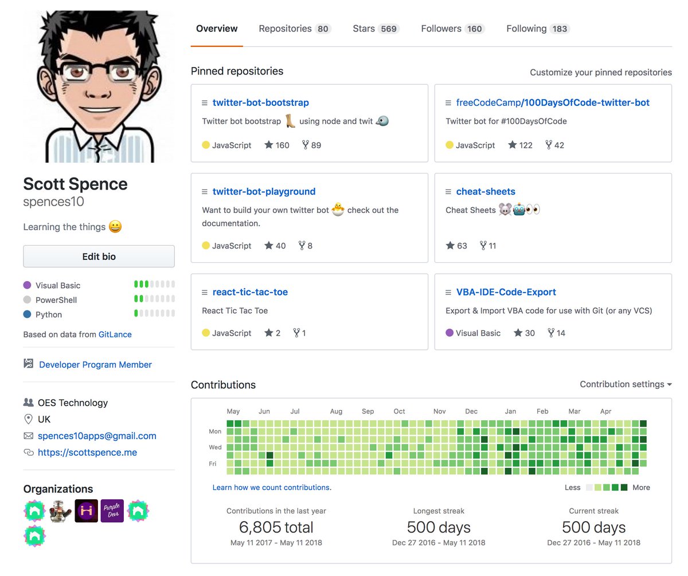The height and width of the screenshot is (576, 688).
Task: Click the Developer Program Member badge icon
Action: (28, 364)
